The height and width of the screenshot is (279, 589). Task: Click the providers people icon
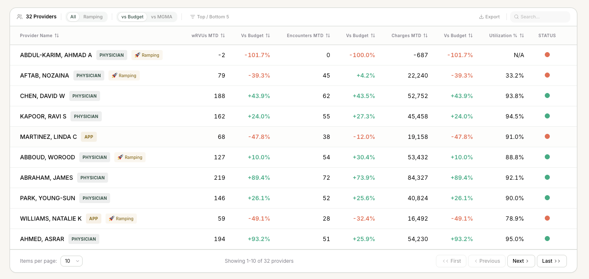click(x=20, y=17)
